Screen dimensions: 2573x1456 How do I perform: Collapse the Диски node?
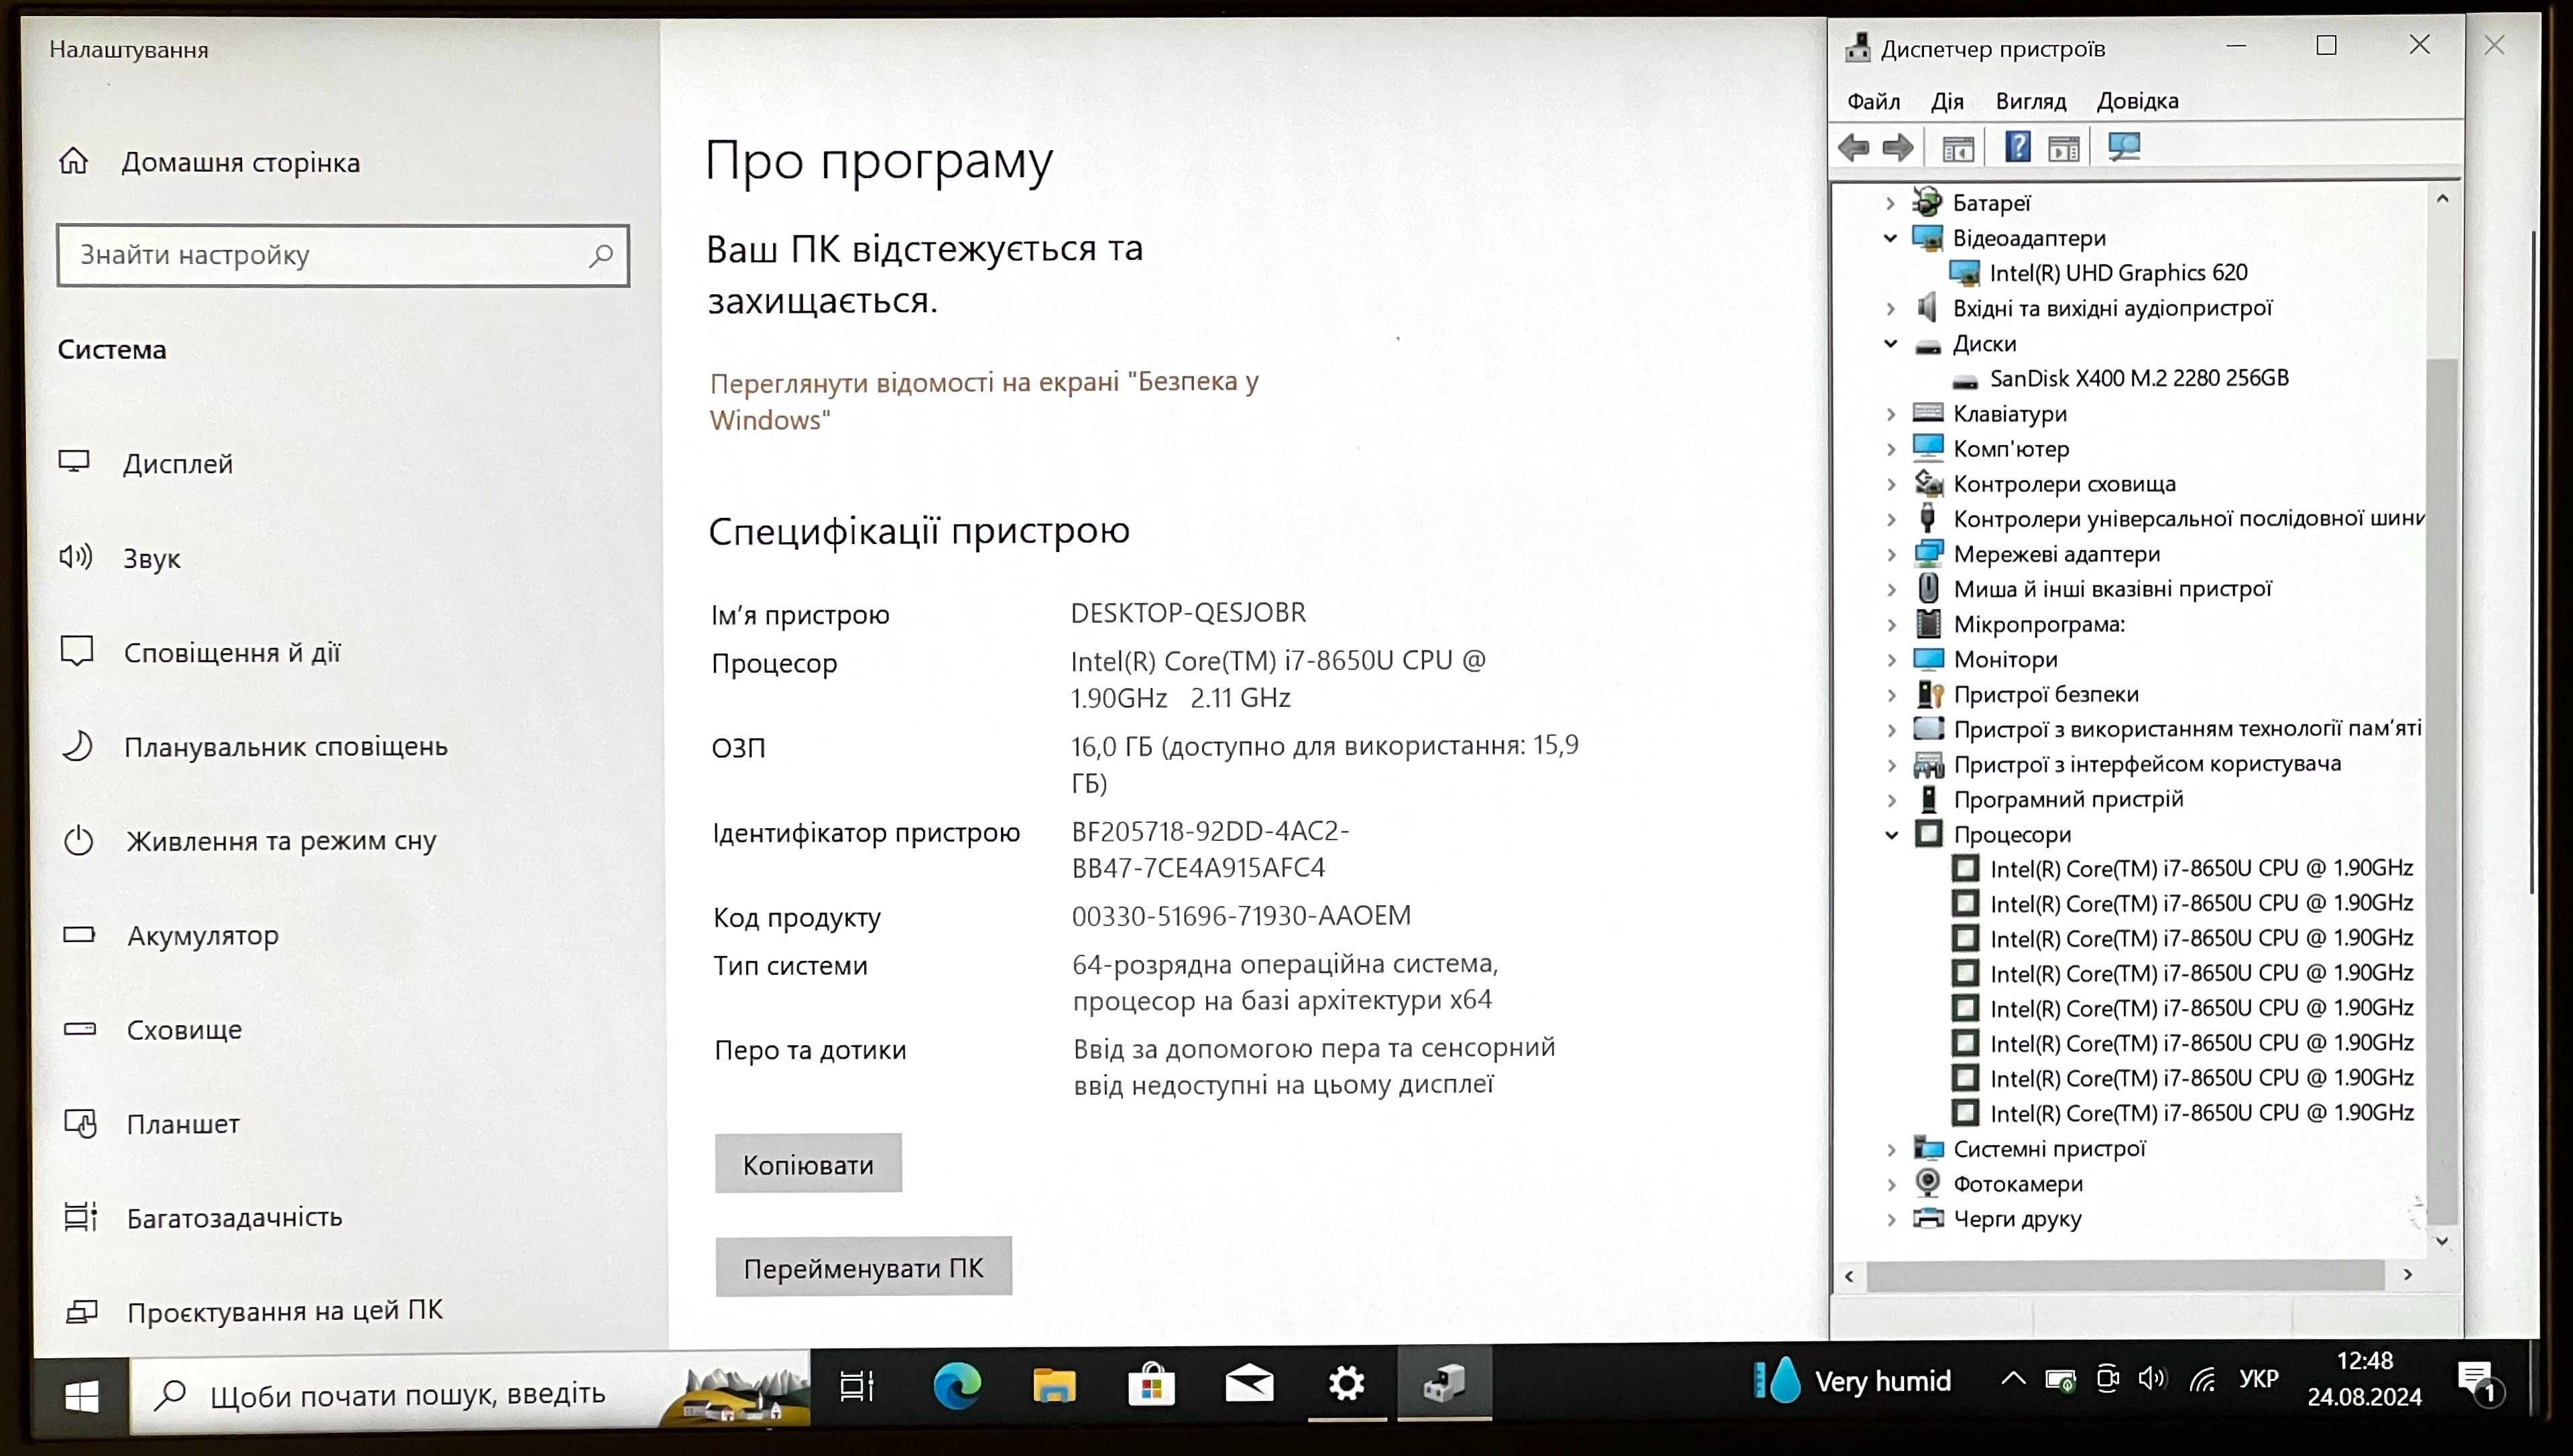pos(1890,343)
